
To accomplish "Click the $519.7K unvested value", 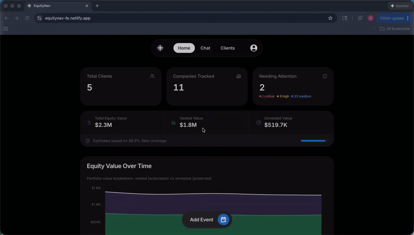I will pos(276,125).
